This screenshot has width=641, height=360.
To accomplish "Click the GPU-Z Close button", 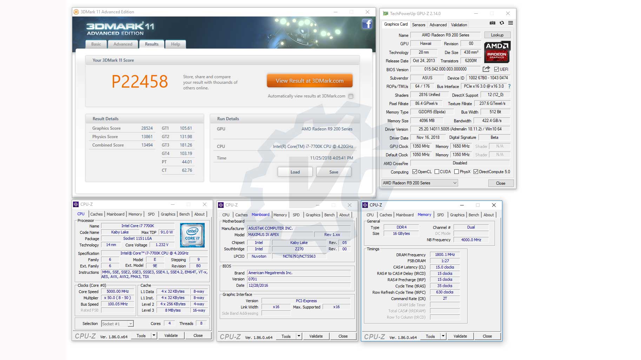I will (501, 183).
